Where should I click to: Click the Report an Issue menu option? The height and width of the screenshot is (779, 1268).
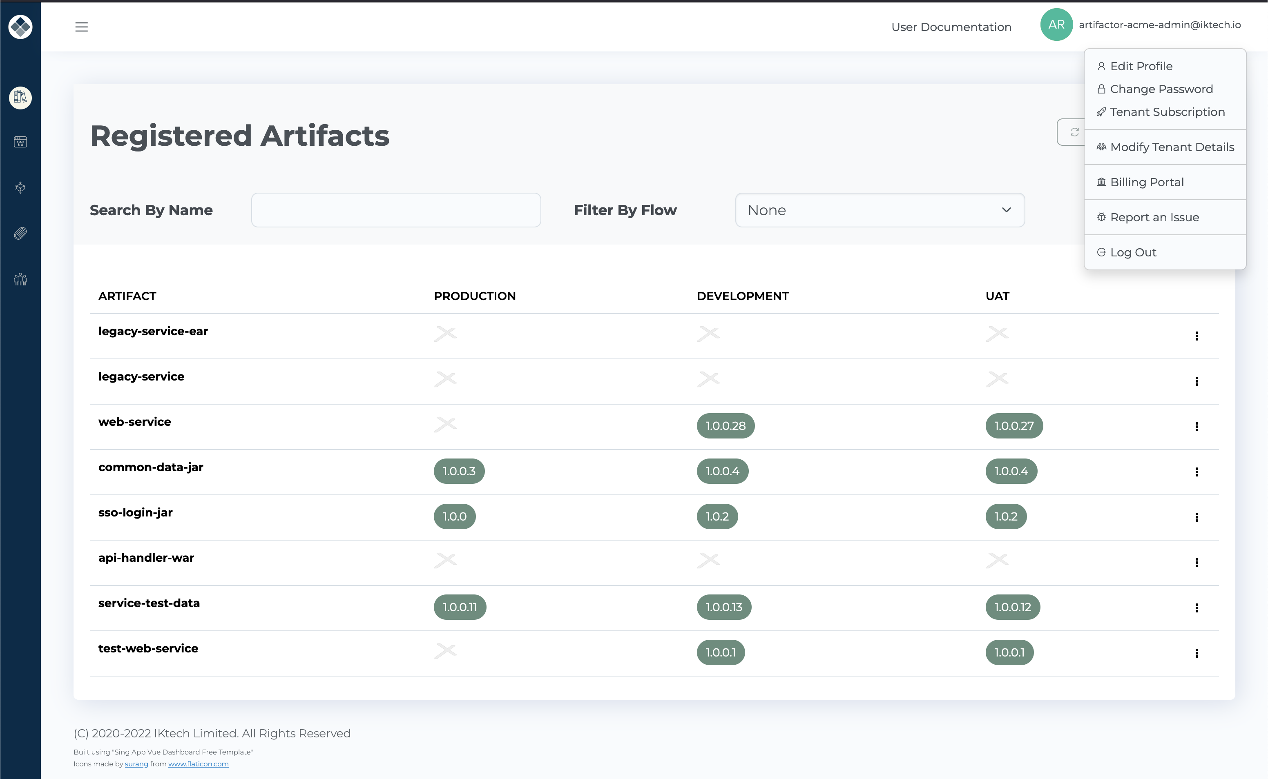(x=1155, y=217)
